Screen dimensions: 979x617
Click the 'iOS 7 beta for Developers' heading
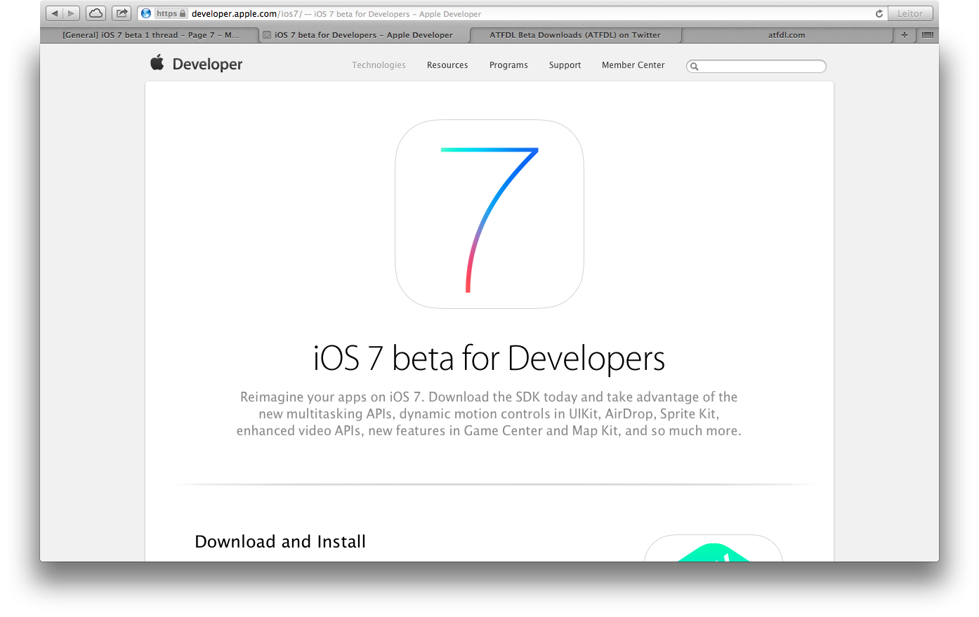[489, 359]
